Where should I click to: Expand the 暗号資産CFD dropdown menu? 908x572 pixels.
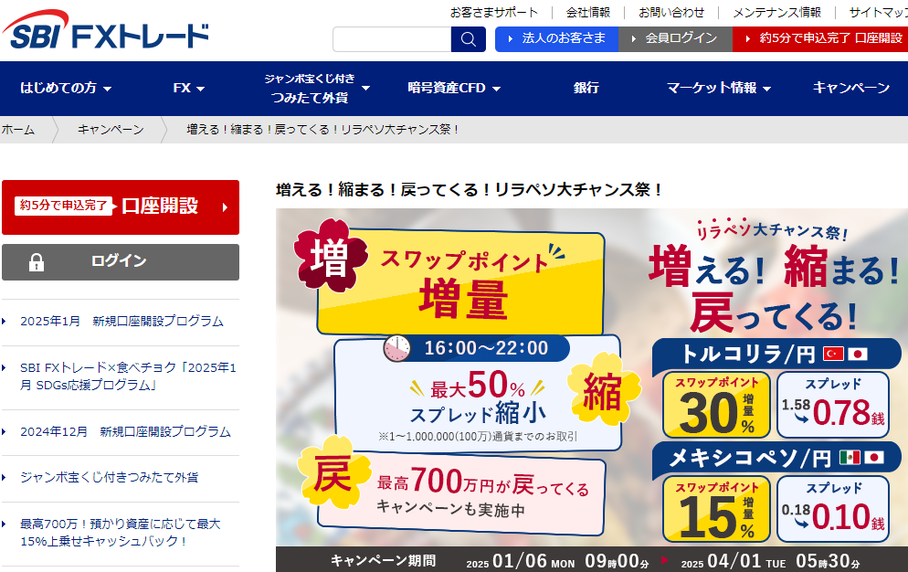pos(454,88)
